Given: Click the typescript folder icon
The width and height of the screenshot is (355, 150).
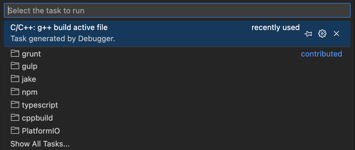Looking at the screenshot, I should point(14,105).
